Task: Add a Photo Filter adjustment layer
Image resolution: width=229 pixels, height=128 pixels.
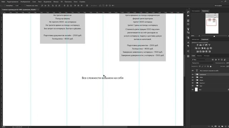Action: [205, 48]
